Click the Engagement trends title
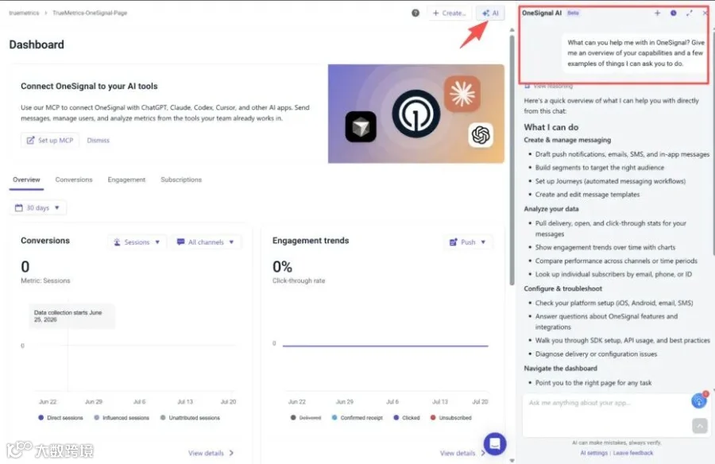This screenshot has width=715, height=464. click(311, 241)
